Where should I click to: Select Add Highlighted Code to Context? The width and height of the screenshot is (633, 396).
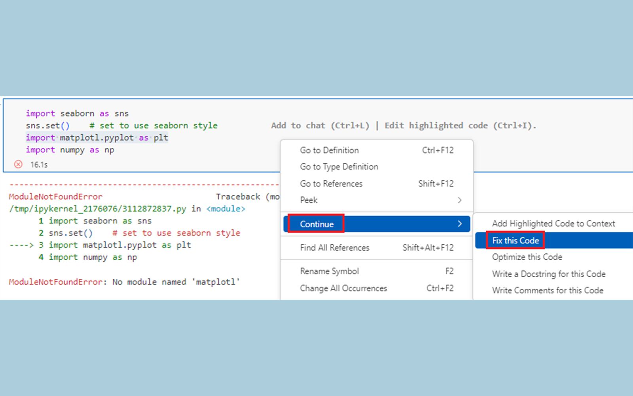[553, 223]
